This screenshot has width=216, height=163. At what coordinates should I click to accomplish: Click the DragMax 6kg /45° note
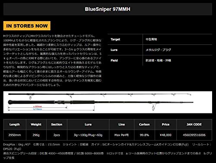point(17,144)
